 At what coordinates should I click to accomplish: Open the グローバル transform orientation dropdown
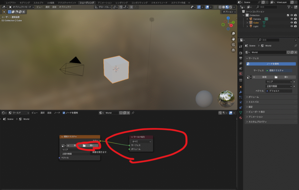(103, 7)
